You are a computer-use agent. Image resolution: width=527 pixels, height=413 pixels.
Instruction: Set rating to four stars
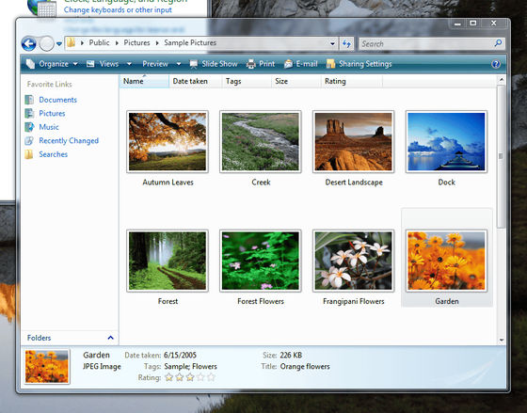tap(200, 377)
